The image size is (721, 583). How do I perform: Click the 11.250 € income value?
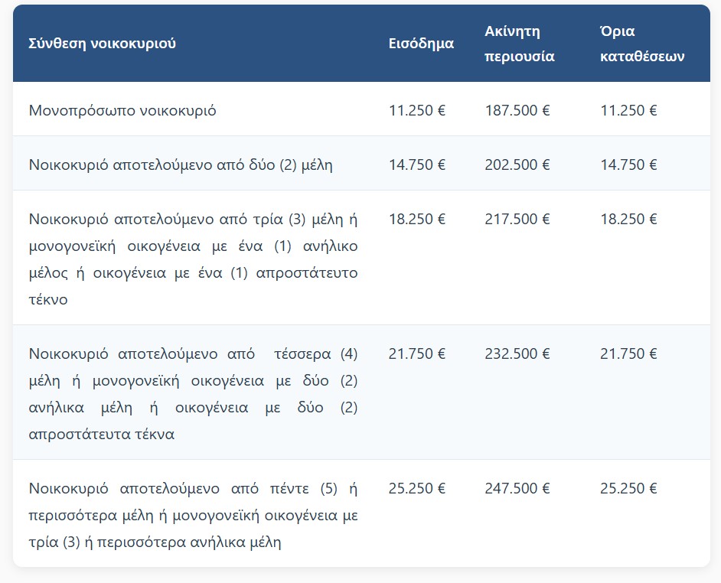(x=417, y=110)
